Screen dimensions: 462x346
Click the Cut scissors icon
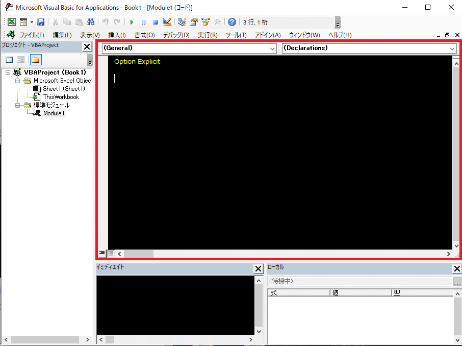tap(55, 22)
